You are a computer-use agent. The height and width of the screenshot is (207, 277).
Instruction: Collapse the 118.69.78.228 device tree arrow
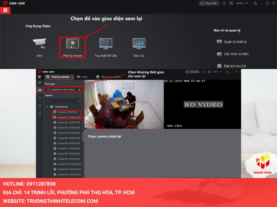pyautogui.click(x=47, y=107)
